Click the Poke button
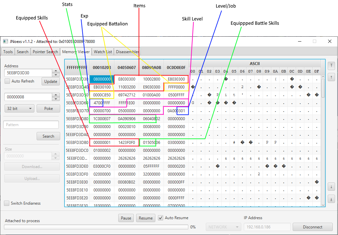The image size is (338, 235). 49,109
